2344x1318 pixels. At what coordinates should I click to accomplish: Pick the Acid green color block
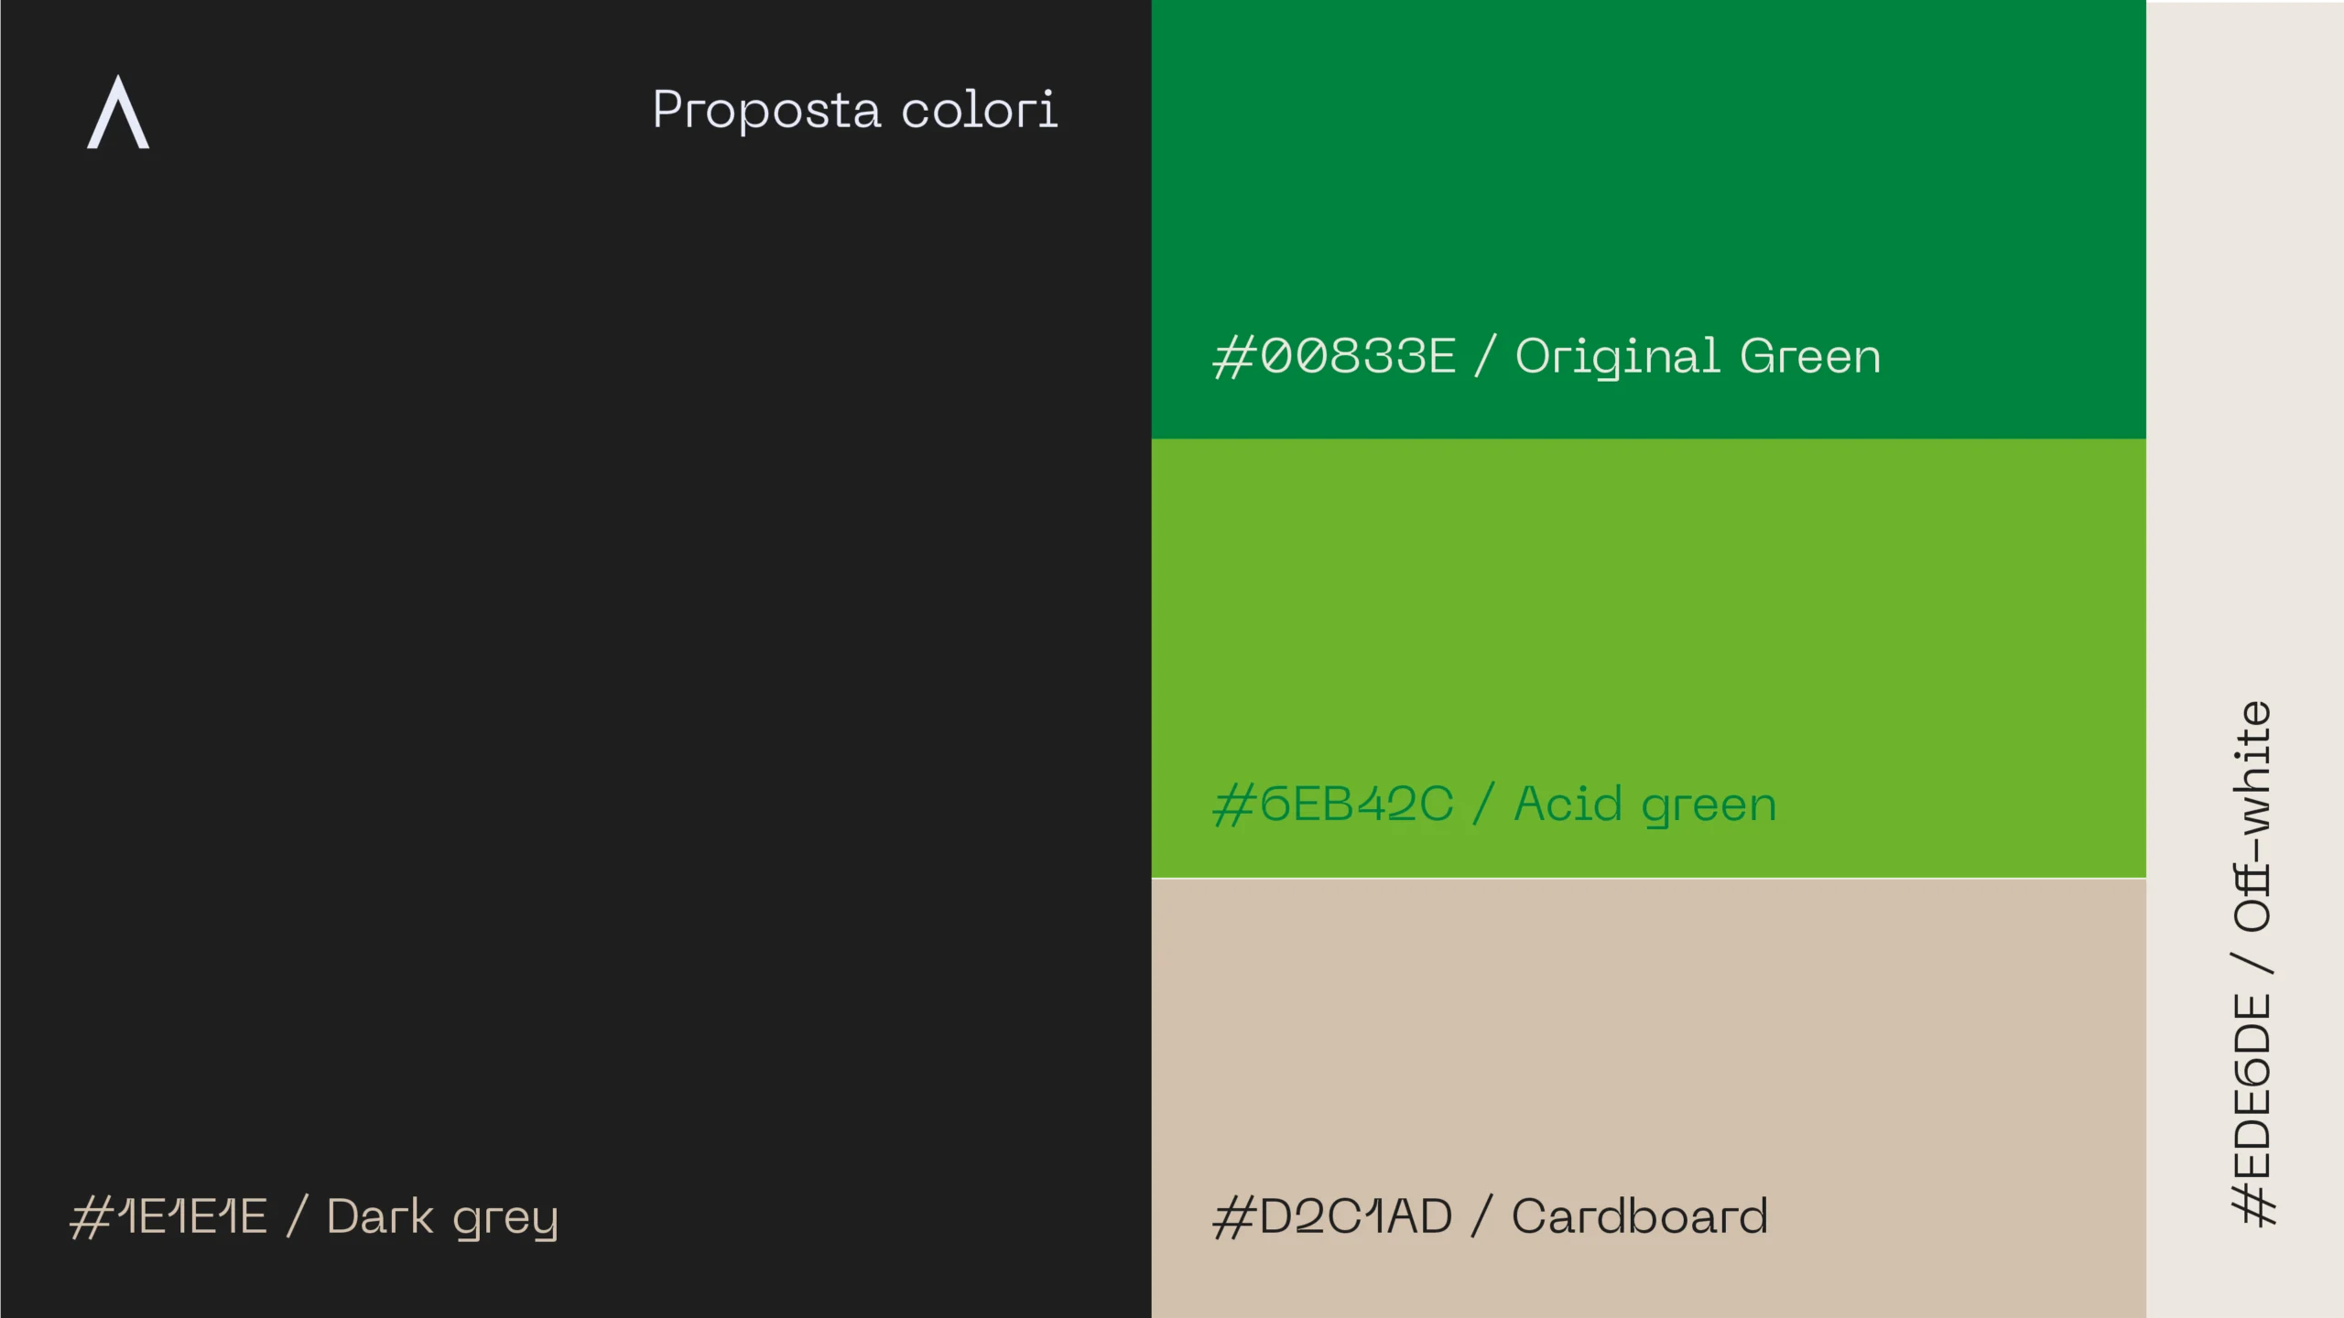1648,658
